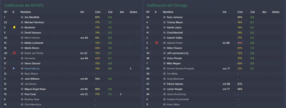Image resolution: width=286 pixels, height=108 pixels.
Task: Sort Chicago players by Nombre header
Action: click(x=168, y=12)
